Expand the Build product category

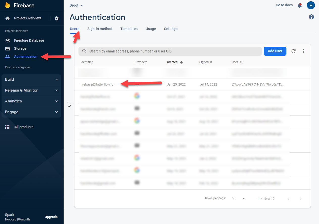click(31, 79)
